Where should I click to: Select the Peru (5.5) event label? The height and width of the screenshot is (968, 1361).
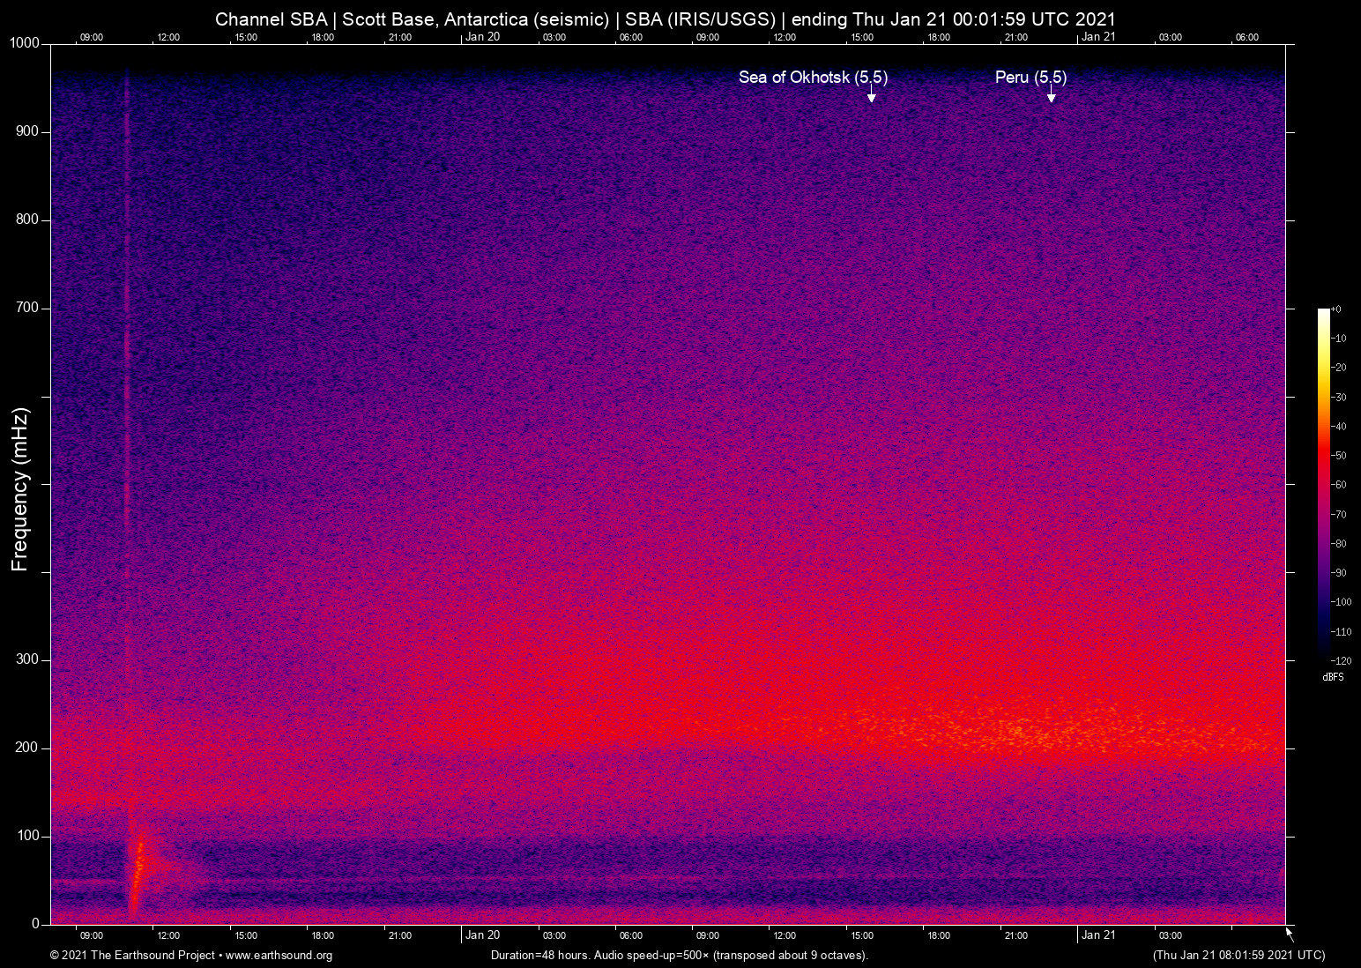1030,78
